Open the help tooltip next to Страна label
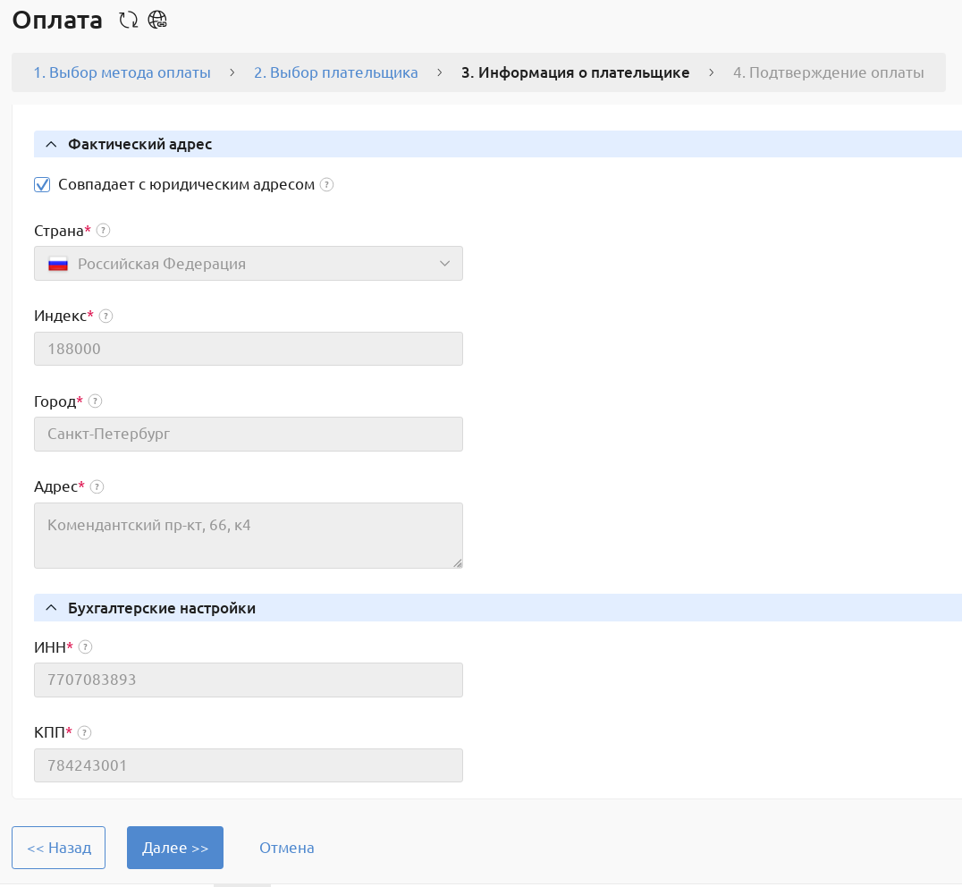The height and width of the screenshot is (887, 962). 104,230
